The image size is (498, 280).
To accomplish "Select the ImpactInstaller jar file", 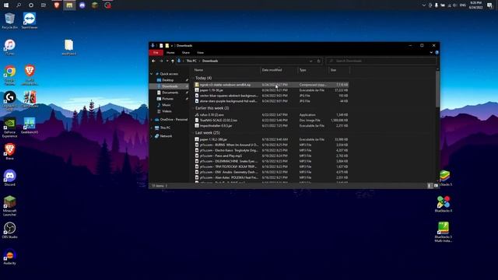I will point(272,126).
